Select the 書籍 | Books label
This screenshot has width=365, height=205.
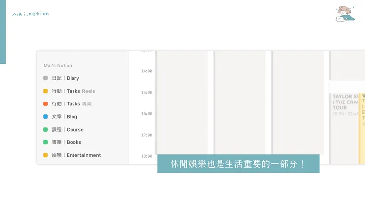67,142
